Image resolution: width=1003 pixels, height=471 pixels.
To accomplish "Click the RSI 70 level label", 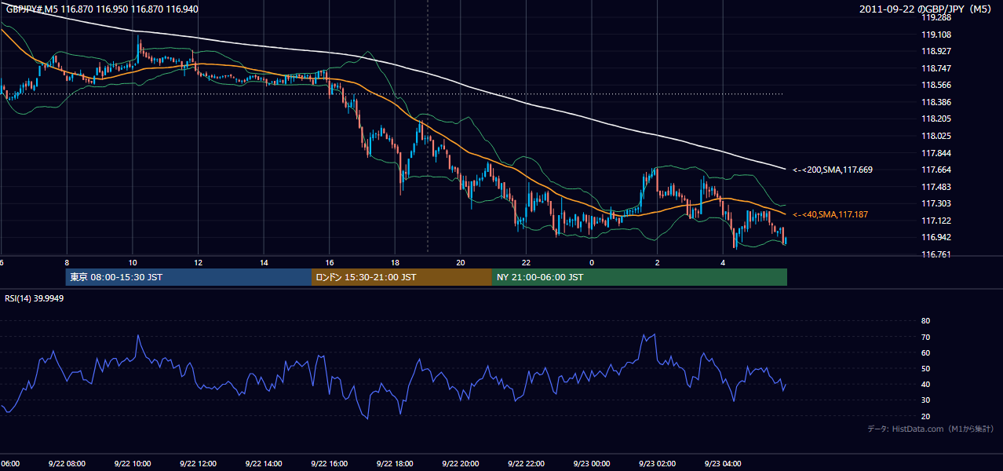I will 925,337.
